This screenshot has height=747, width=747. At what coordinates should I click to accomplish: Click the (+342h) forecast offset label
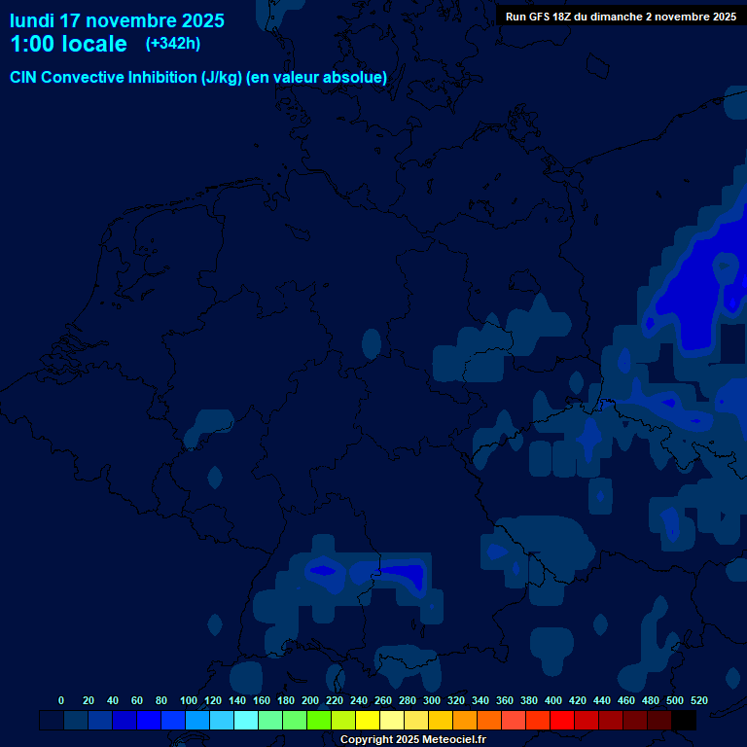click(173, 44)
